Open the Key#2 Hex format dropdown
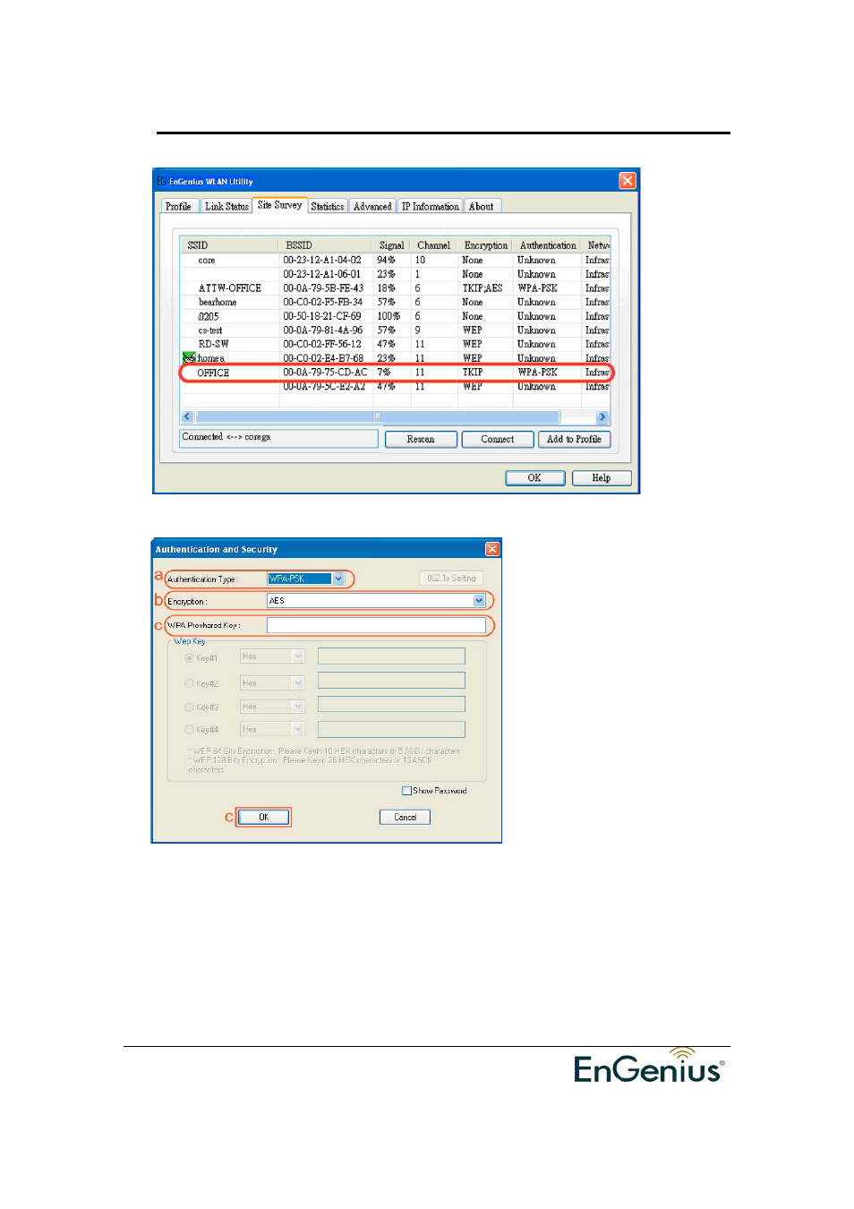The width and height of the screenshot is (854, 1209). (x=298, y=682)
